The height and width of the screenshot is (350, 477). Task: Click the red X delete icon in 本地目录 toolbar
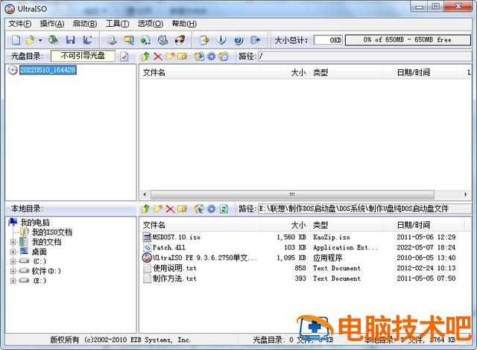[170, 209]
